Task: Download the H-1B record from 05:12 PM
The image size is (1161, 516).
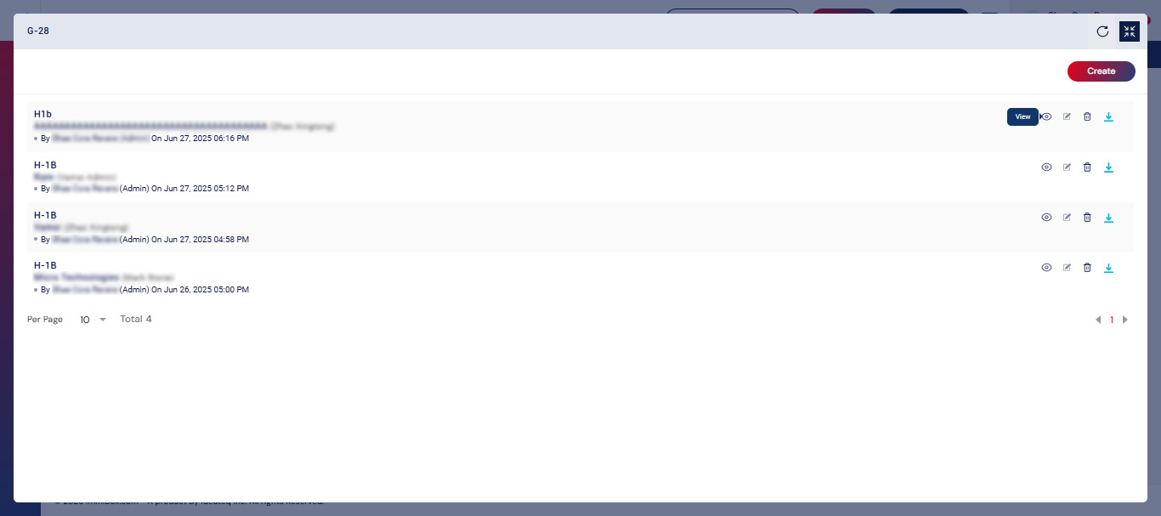Action: click(x=1108, y=167)
